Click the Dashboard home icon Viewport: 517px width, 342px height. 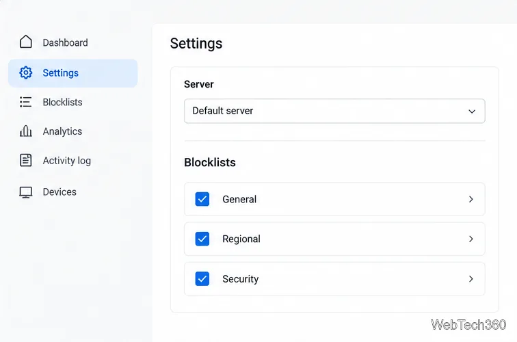coord(26,42)
